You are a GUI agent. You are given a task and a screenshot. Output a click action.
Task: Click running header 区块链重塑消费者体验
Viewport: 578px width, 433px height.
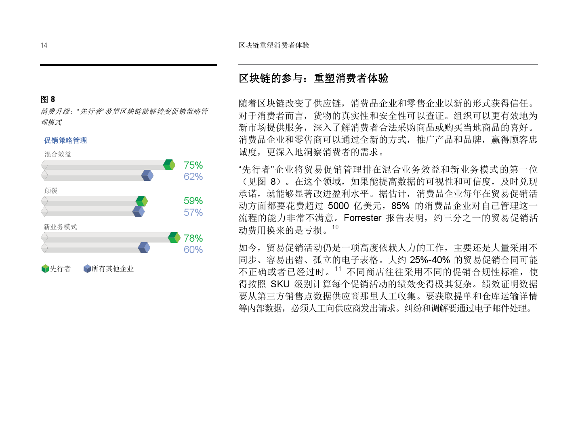click(274, 45)
